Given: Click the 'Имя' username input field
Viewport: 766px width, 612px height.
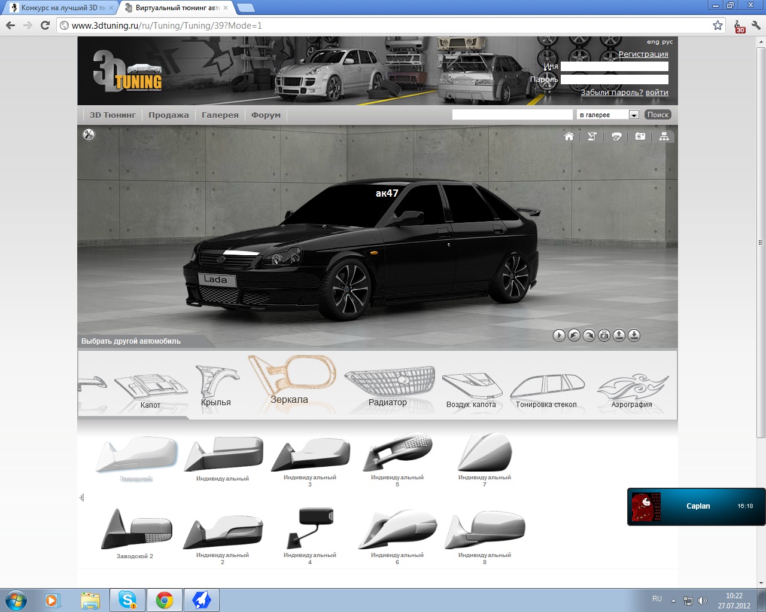Looking at the screenshot, I should [x=614, y=66].
